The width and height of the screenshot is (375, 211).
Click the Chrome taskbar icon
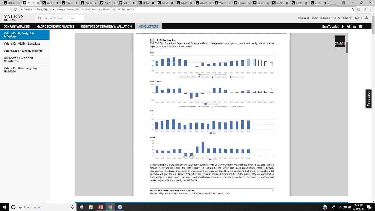tap(110, 207)
